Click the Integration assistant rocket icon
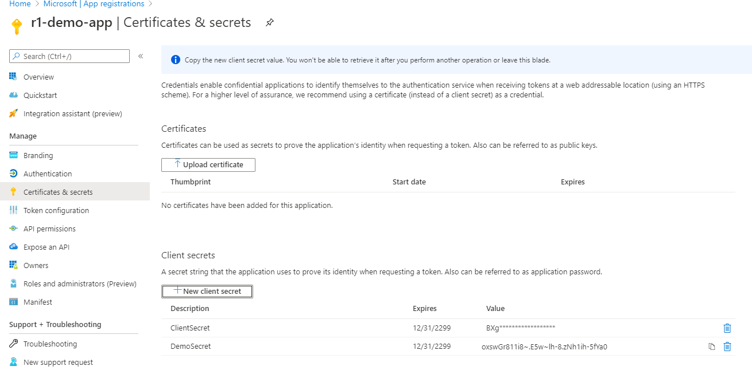 pos(13,113)
